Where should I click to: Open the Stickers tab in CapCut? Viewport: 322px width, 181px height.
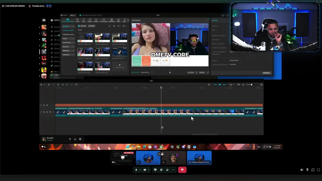click(x=90, y=20)
